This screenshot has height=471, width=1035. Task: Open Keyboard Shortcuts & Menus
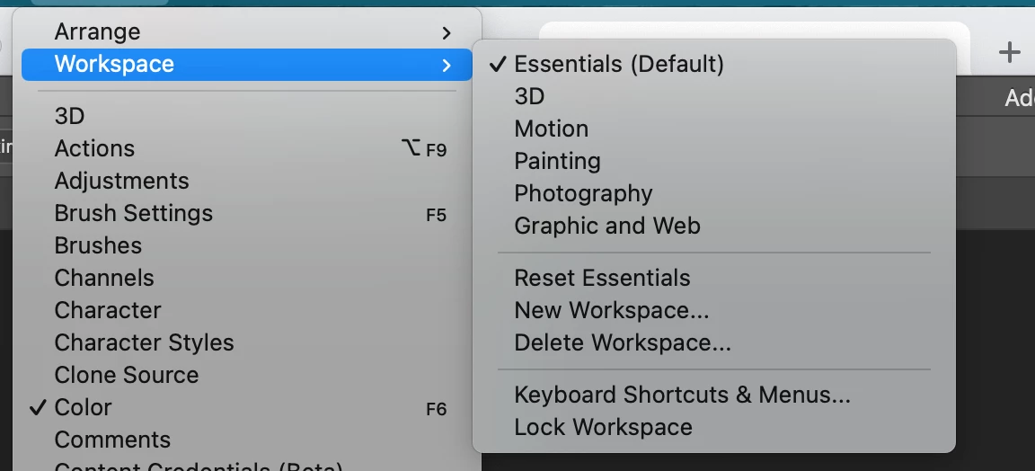point(682,395)
